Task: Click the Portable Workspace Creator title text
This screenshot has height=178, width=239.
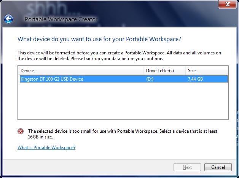Action: click(x=61, y=19)
